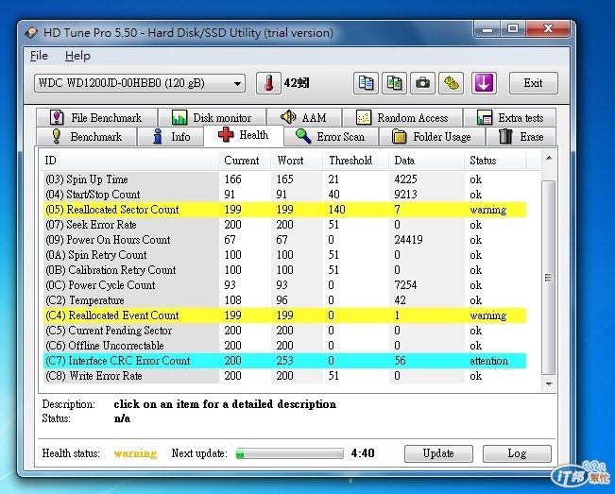Switch to the Disk monitor tab
The height and width of the screenshot is (494, 615).
point(213,117)
